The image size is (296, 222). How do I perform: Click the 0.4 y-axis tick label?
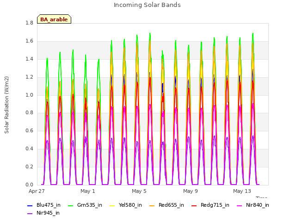click(29, 149)
